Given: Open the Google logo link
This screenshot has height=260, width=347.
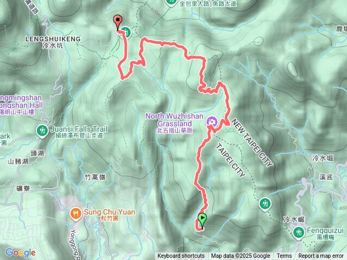Looking at the screenshot, I should coord(21,252).
